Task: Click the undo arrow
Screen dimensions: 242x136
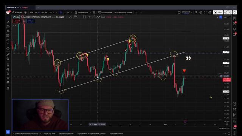Action: 137,12
